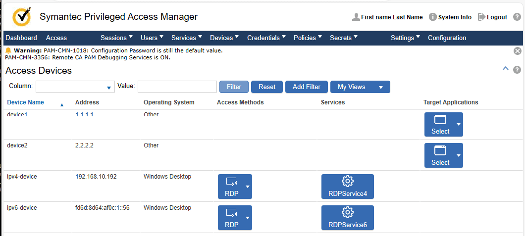Viewport: 525px width, 236px height.
Task: Click device1 target application window icon
Action: pyautogui.click(x=440, y=120)
